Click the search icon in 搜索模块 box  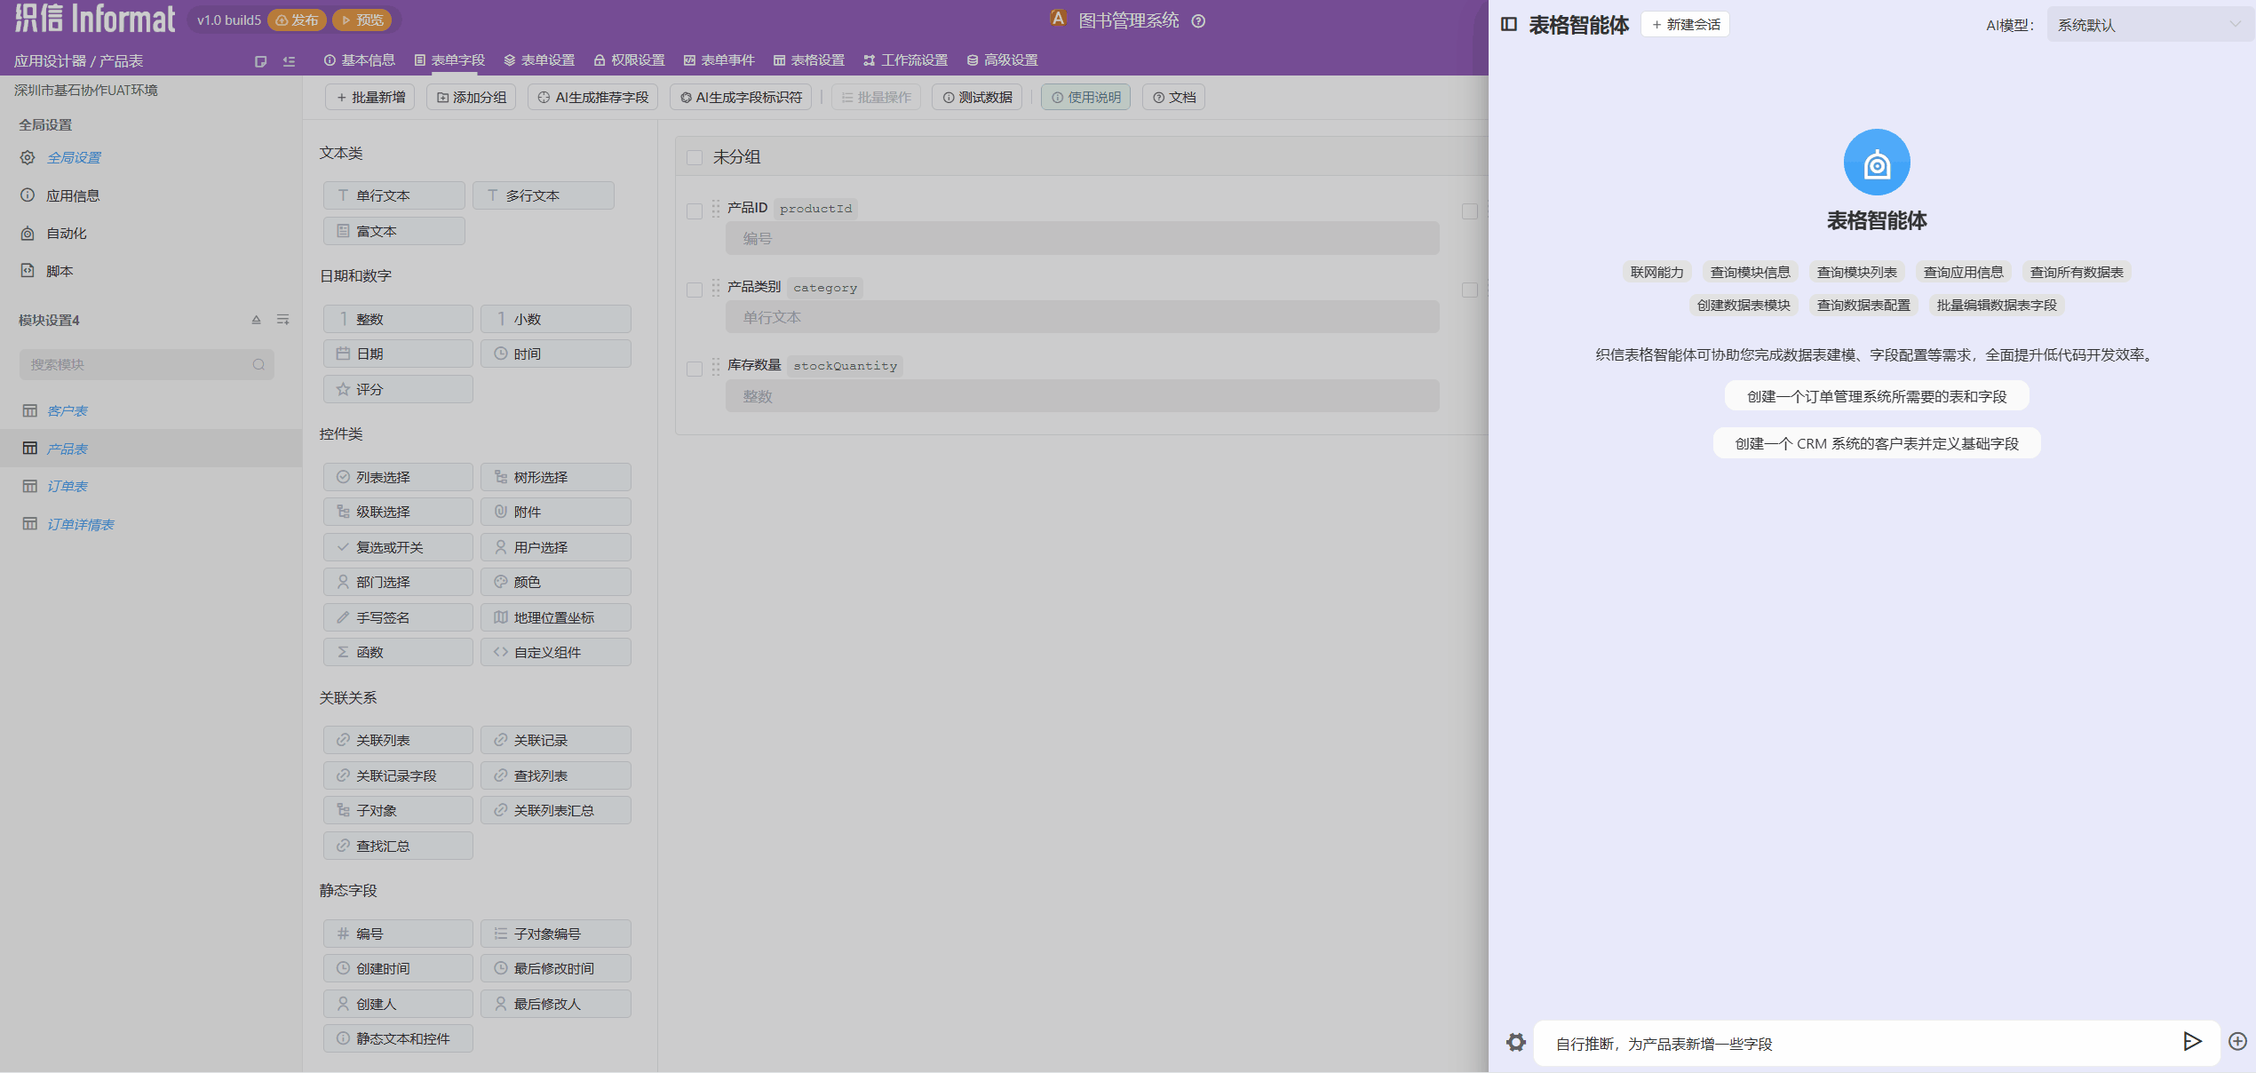(x=258, y=364)
